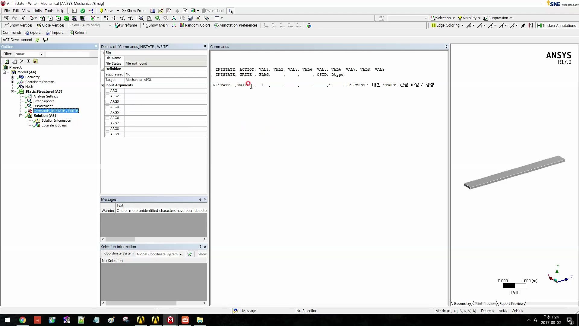Change the Coordinate System combo in Selection Information
The height and width of the screenshot is (326, 579).
pos(159,254)
